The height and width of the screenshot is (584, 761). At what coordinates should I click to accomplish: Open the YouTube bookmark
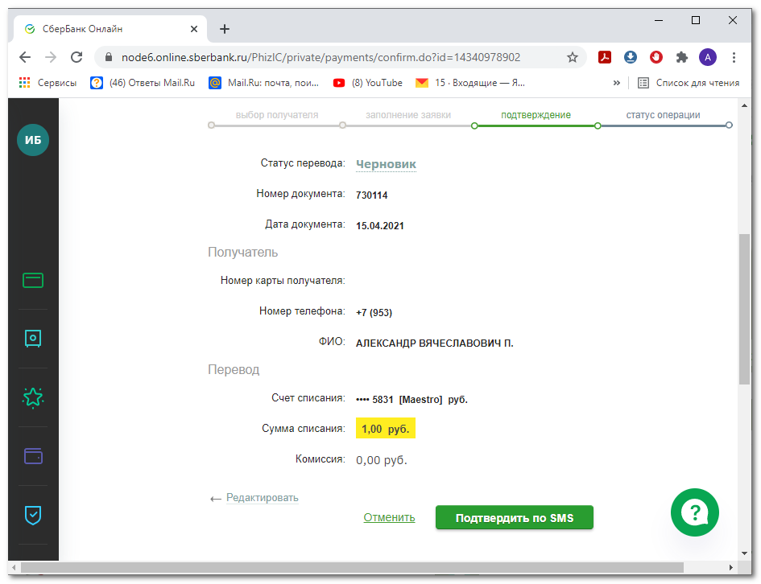point(367,82)
